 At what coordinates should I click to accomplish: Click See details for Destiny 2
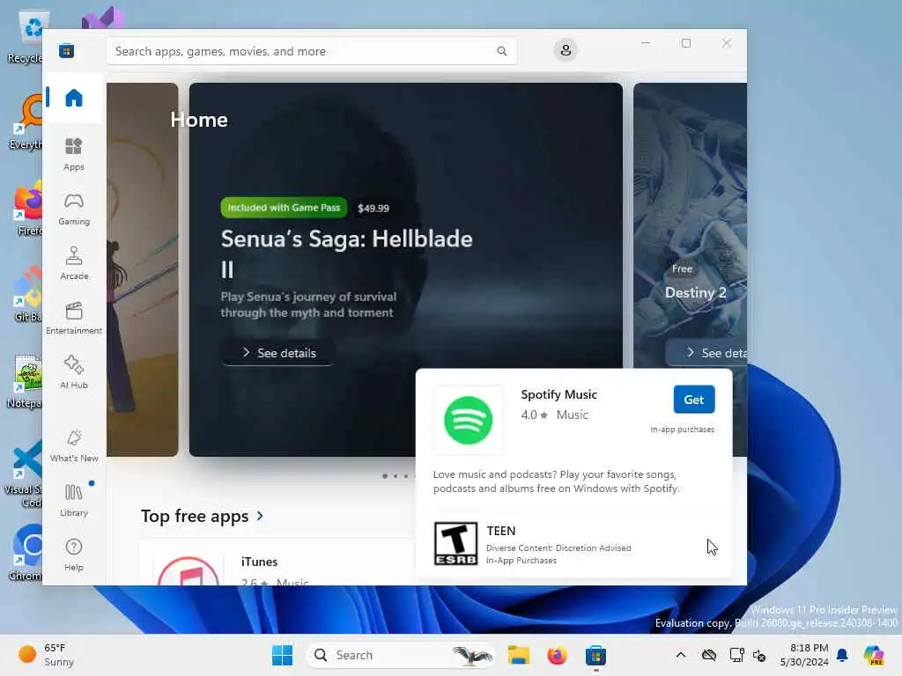[707, 353]
